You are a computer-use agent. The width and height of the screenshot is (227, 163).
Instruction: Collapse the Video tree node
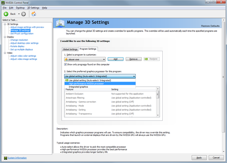click(x=5, y=53)
